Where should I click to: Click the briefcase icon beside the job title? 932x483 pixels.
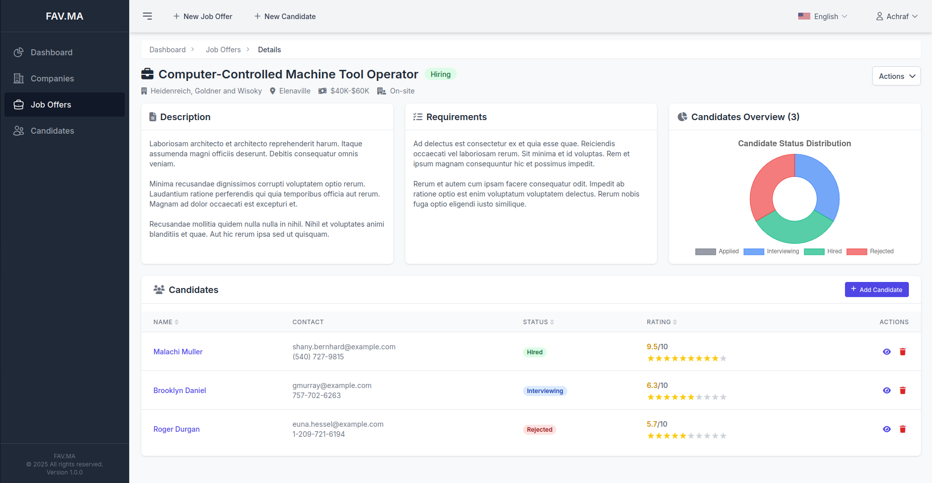pos(147,74)
